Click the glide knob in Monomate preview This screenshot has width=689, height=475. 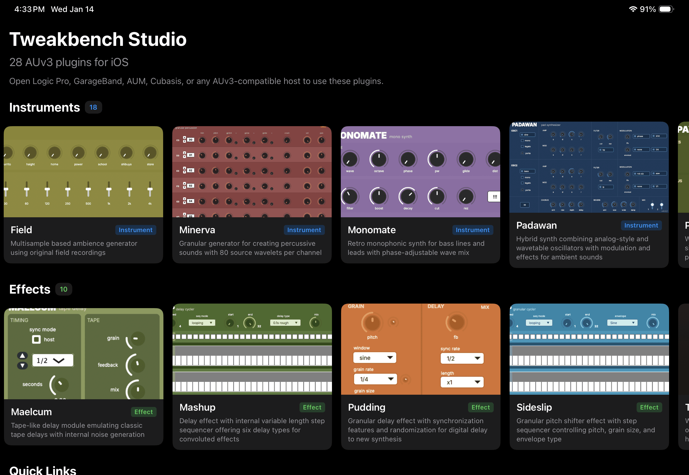coord(466,159)
